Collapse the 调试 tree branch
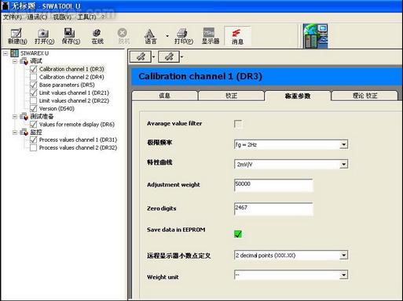403x301 pixels. click(x=15, y=61)
